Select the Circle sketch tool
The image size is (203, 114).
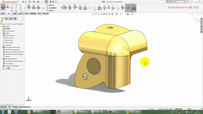(x=16, y=5)
